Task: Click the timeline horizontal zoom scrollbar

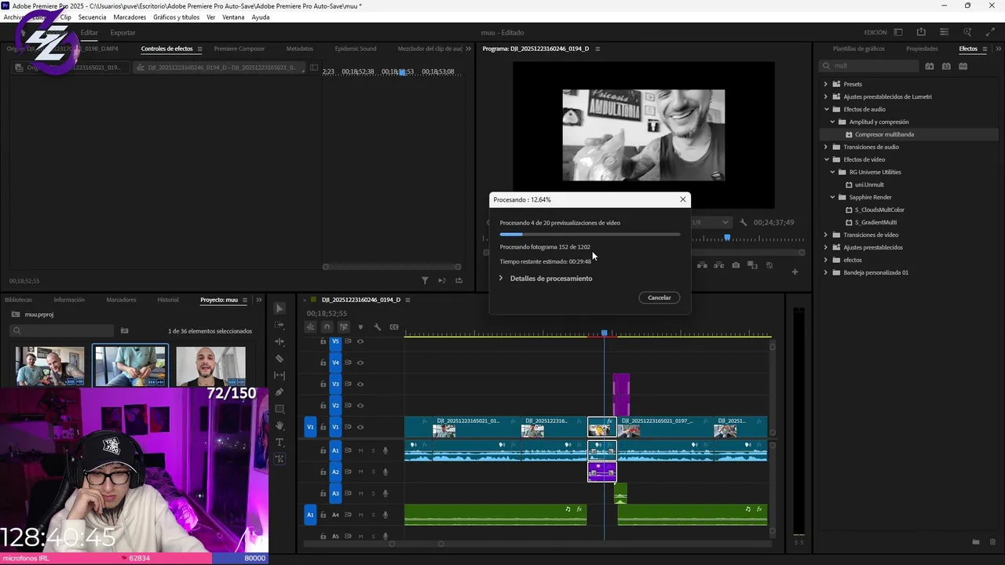Action: tap(416, 544)
